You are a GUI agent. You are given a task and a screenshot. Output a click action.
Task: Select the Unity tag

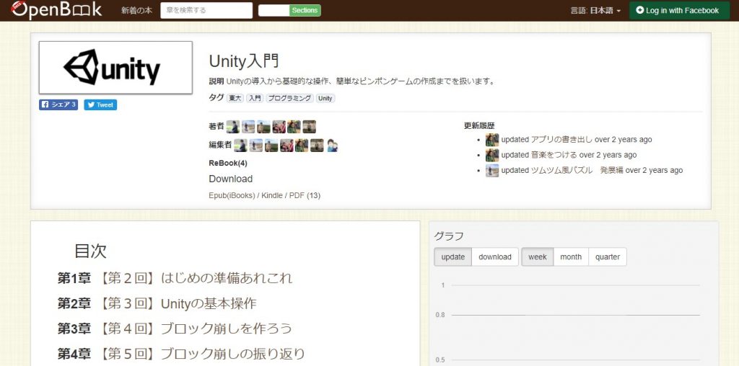point(325,98)
